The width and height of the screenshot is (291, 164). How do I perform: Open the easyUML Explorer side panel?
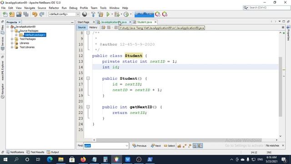click(x=2, y=70)
